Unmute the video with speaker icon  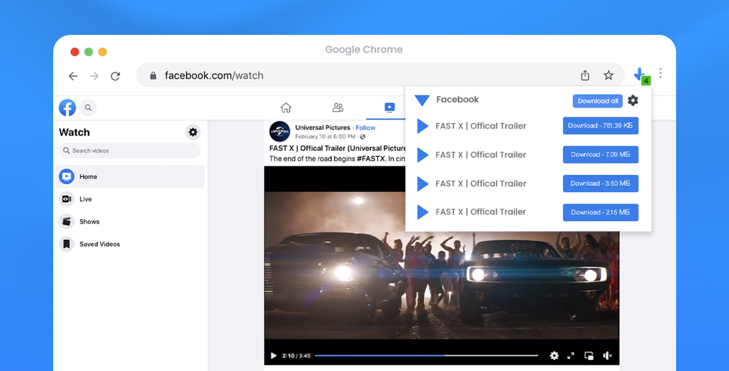[607, 356]
